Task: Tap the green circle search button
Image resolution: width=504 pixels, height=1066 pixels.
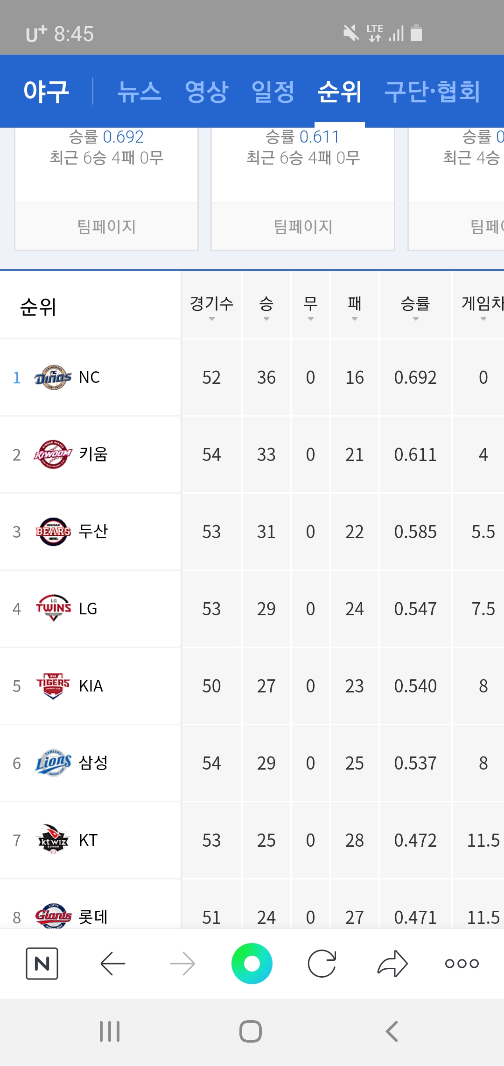Action: [252, 964]
